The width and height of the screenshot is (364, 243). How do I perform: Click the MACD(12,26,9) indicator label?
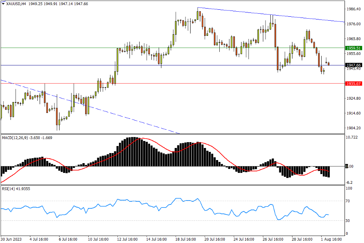[15, 137]
